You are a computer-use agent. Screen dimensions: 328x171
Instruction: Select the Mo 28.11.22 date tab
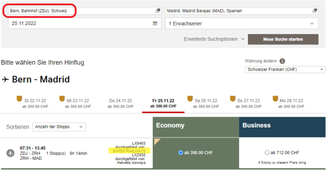click(x=291, y=104)
